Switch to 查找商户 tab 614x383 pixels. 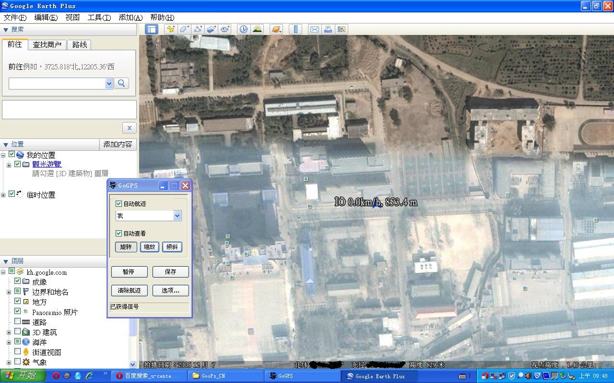[x=47, y=45]
